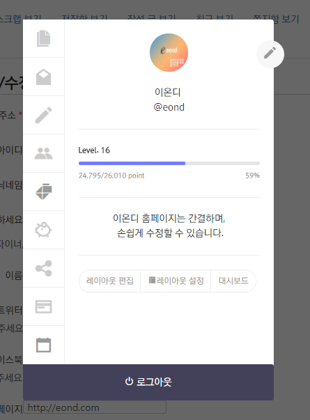Click the 24.795/26.010 point text

point(111,176)
